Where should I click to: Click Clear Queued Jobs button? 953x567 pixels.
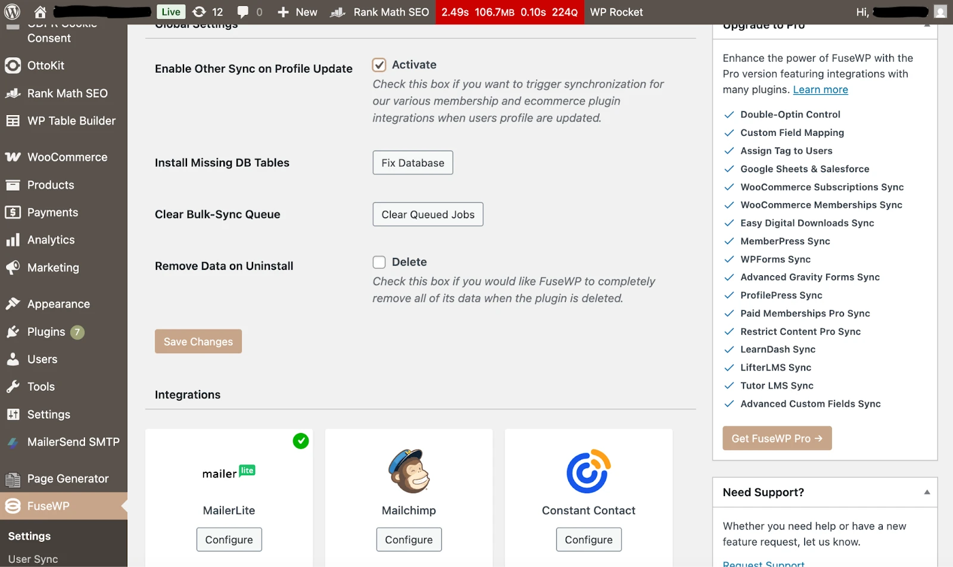click(428, 214)
